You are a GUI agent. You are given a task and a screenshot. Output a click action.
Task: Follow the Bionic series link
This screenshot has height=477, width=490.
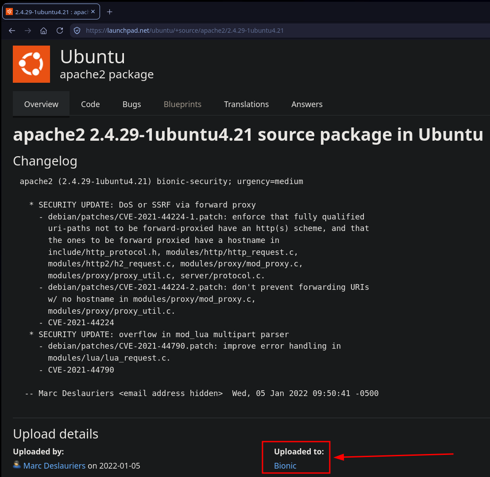[285, 465]
